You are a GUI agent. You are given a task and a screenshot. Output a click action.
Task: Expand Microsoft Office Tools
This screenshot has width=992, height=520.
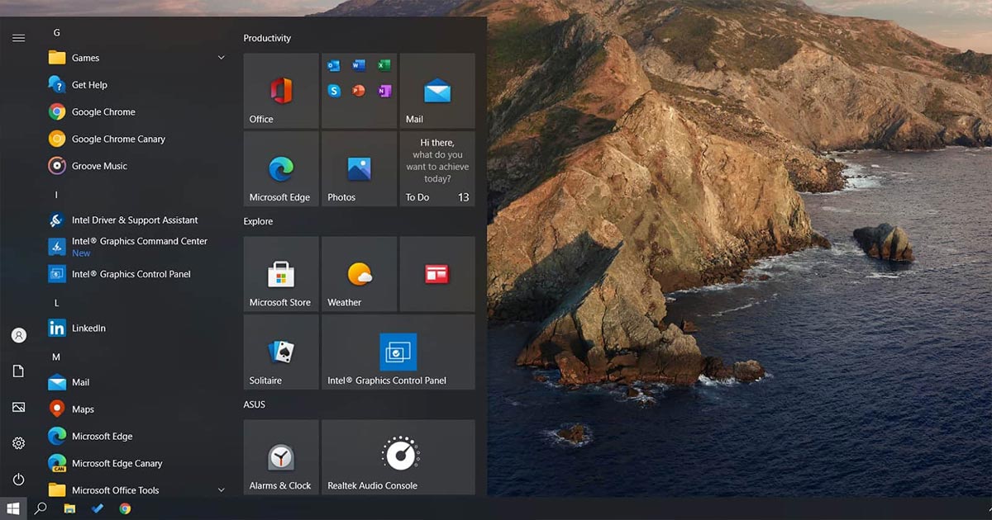221,489
